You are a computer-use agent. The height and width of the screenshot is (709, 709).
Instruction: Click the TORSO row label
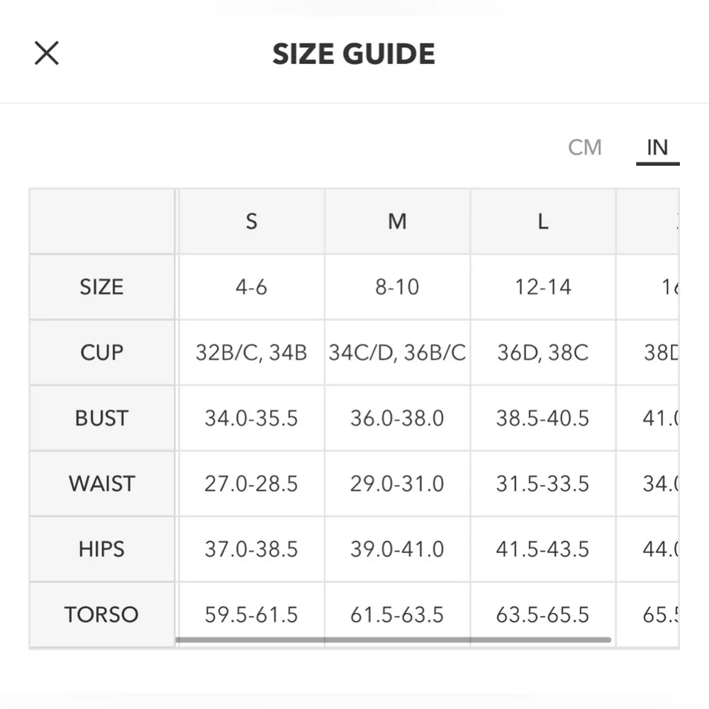(x=101, y=614)
